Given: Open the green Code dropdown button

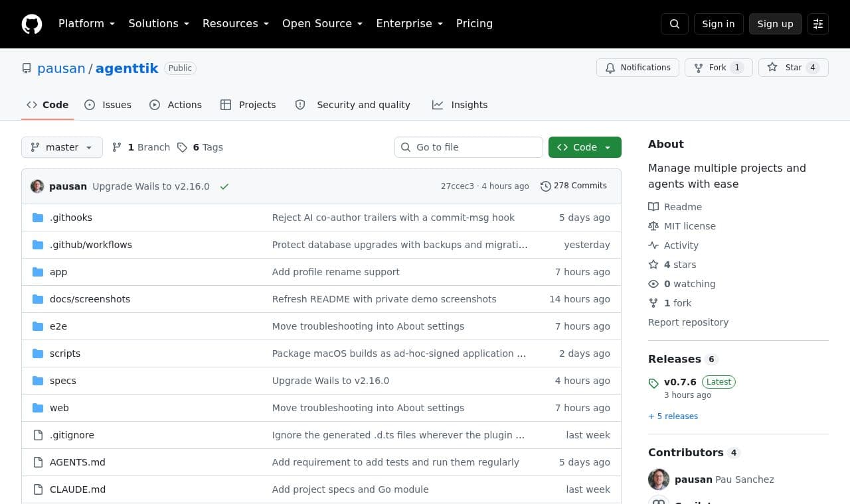Looking at the screenshot, I should coord(585,147).
